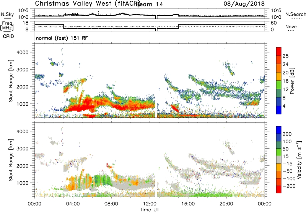Click the '-100' velocity colorbar label
This screenshot has height=212, width=306.
coord(289,178)
